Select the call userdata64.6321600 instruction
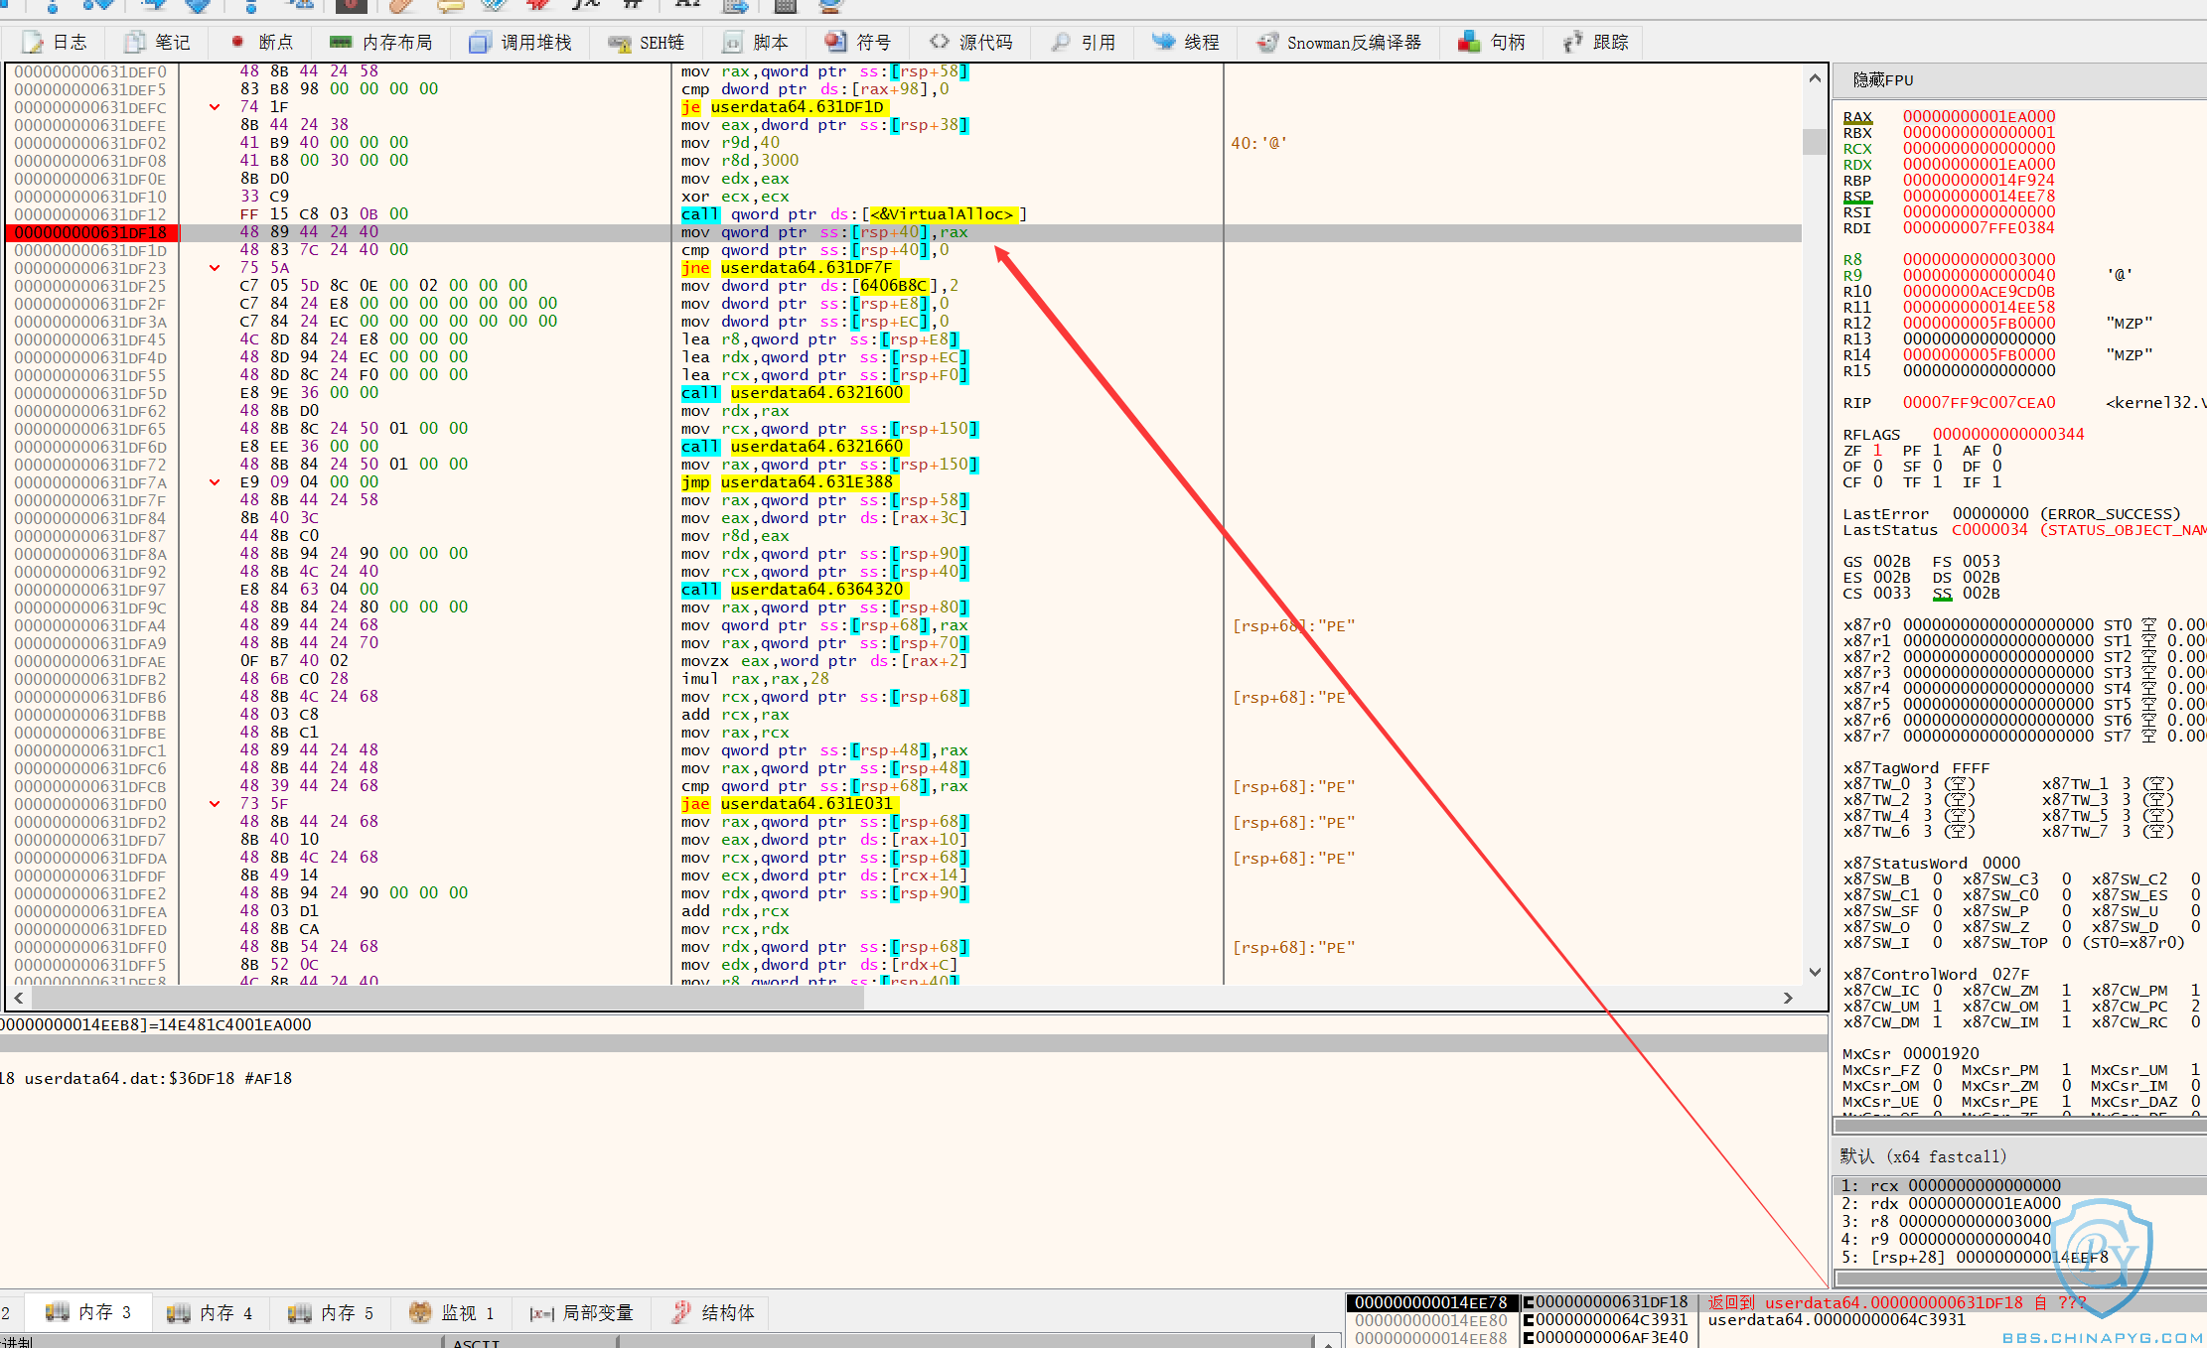This screenshot has height=1348, width=2207. [793, 393]
